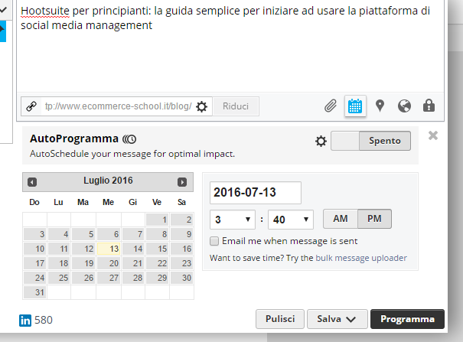Click the privacy padlock icon
This screenshot has width=463, height=342.
tap(429, 106)
